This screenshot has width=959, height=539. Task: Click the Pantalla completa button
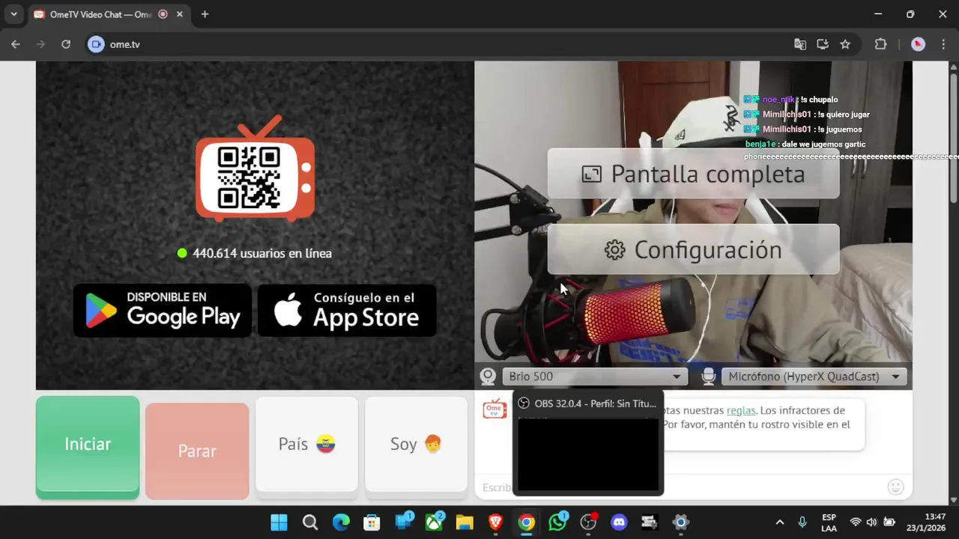[693, 174]
